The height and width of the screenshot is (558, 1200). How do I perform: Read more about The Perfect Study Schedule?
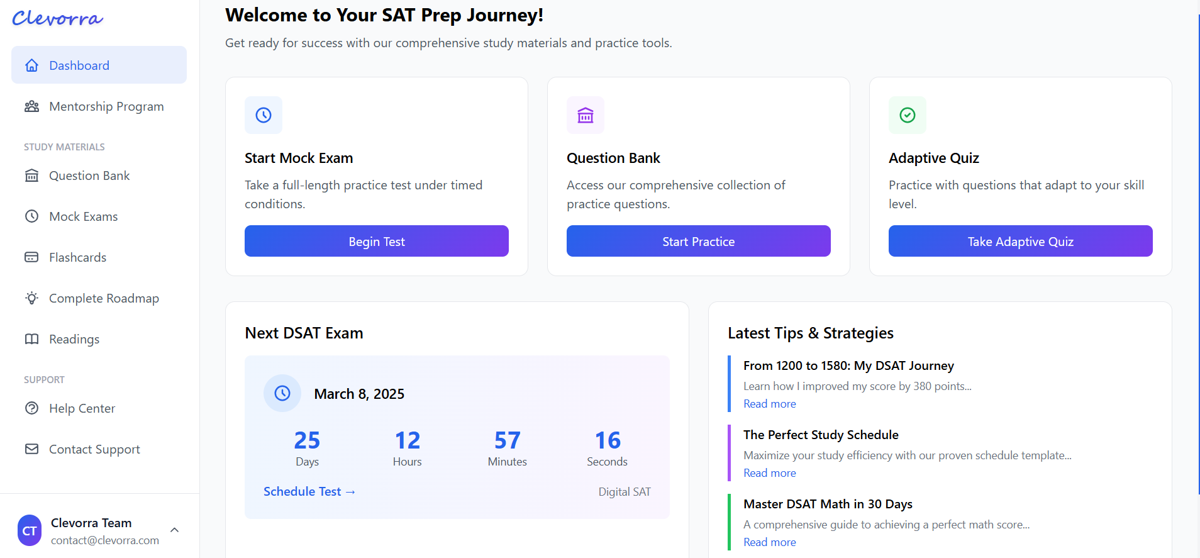(x=769, y=473)
